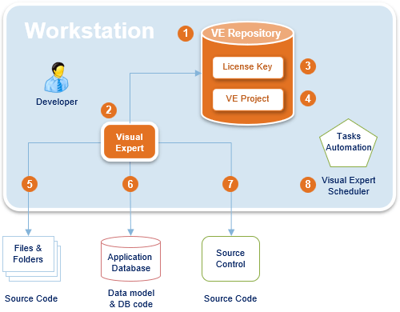Click Source Code label under Source Control
The height and width of the screenshot is (312, 400).
230,298
